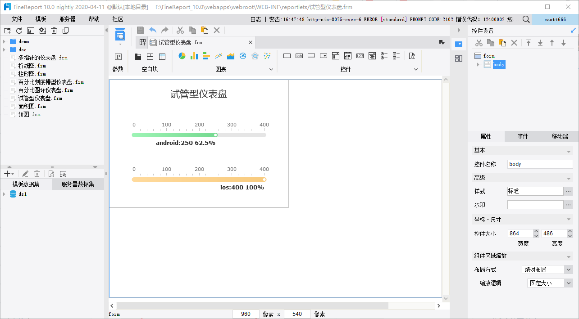
Task: Click the ellipsis button next to 水印
Action: (568, 205)
